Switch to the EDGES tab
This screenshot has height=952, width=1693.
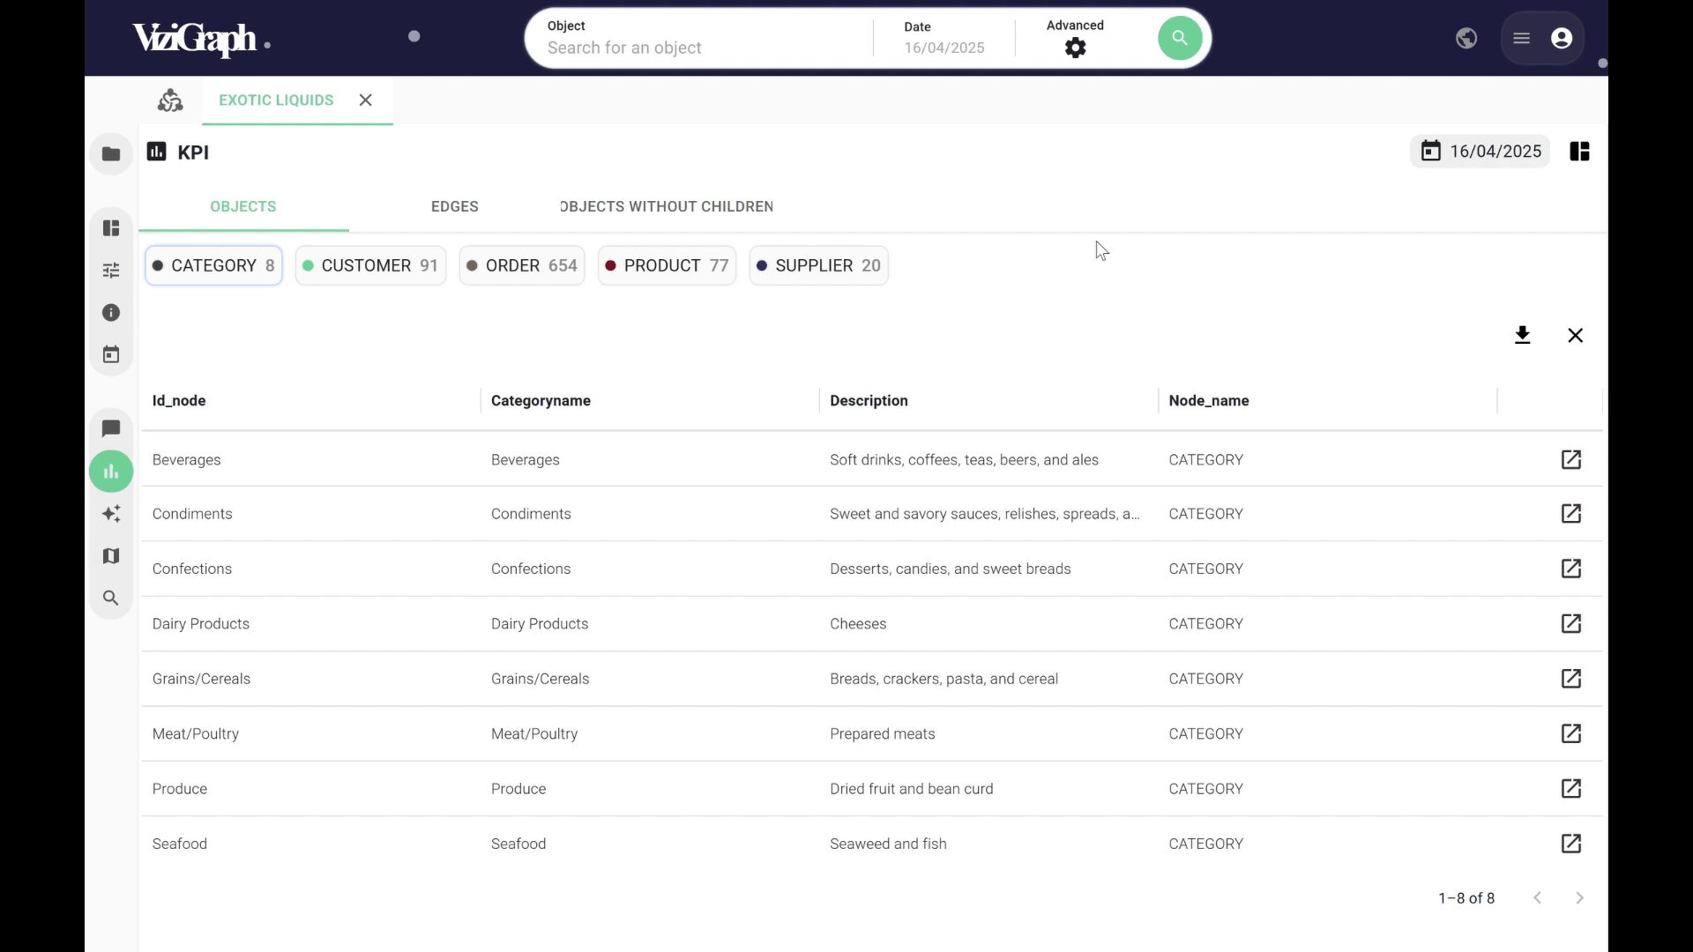point(455,206)
